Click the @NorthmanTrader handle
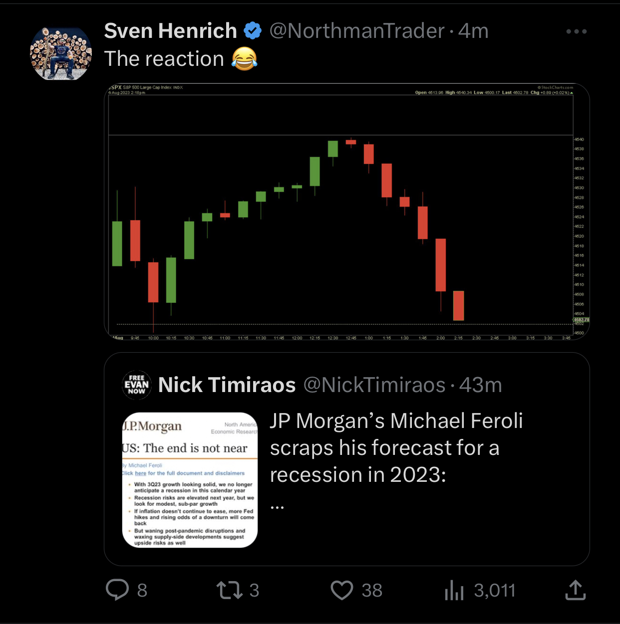The image size is (620, 624). [357, 31]
